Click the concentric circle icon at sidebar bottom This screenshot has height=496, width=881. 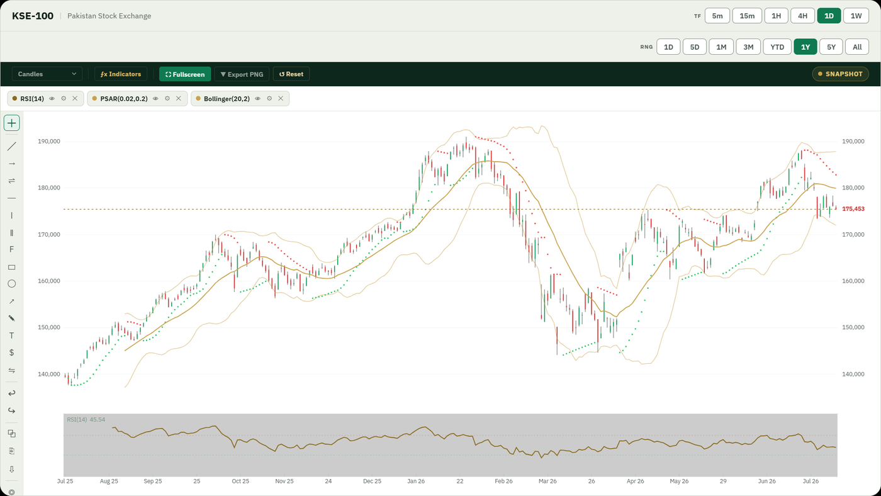[11, 492]
